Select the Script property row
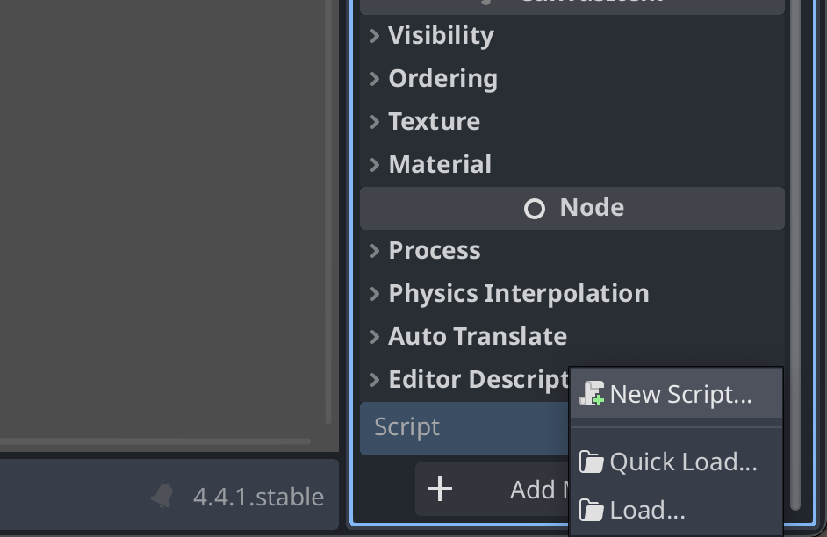 click(x=464, y=428)
